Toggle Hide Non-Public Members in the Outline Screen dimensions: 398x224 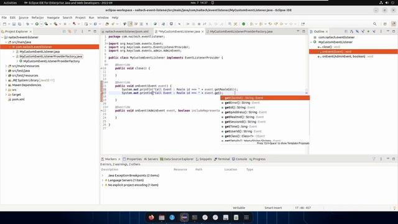pyautogui.click(x=368, y=32)
